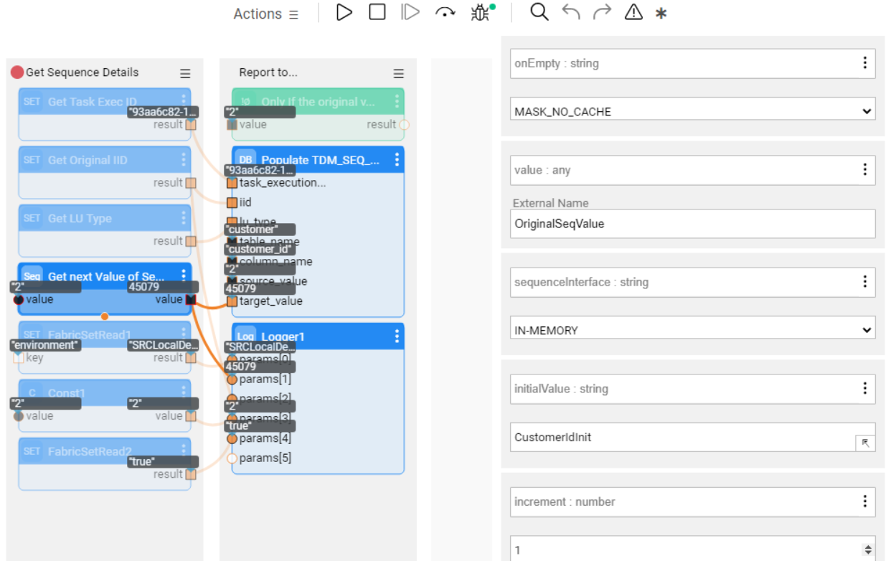Toggle the value input port on Const1
Viewport: 891px width, 561px height.
19,416
